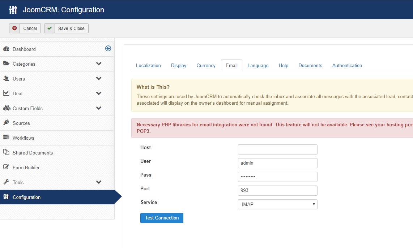The image size is (413, 248).
Task: Expand the Users submenu chevron
Action: point(99,78)
